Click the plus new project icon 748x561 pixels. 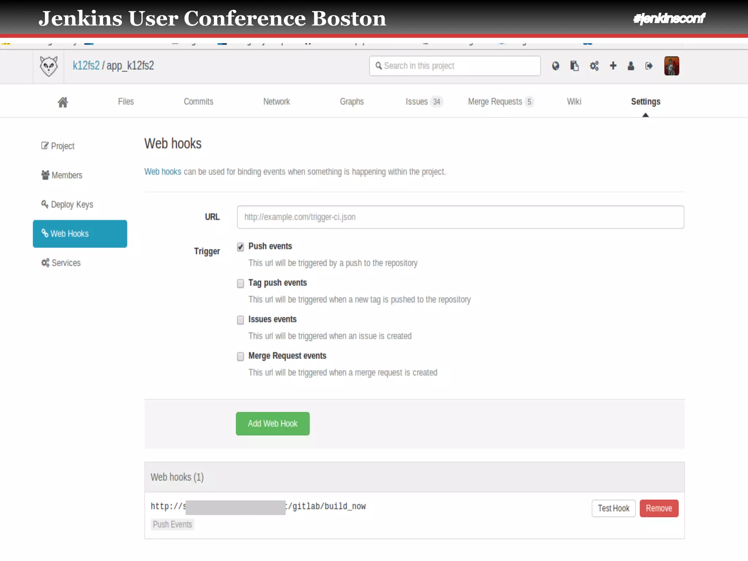point(613,66)
